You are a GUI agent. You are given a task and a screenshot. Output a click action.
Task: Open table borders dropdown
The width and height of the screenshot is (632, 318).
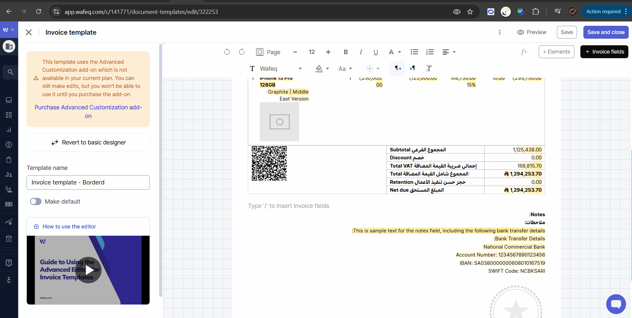[x=373, y=68]
